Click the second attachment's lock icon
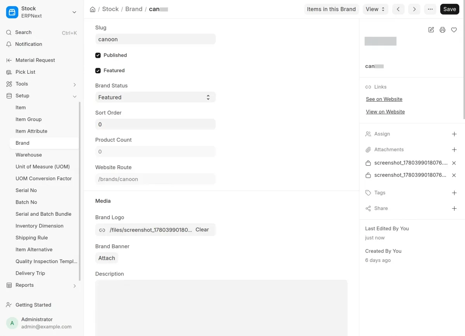This screenshot has width=465, height=336. pyautogui.click(x=368, y=175)
